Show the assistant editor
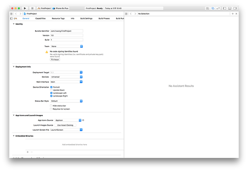Viewport: 248px width, 171px height. [213, 8]
